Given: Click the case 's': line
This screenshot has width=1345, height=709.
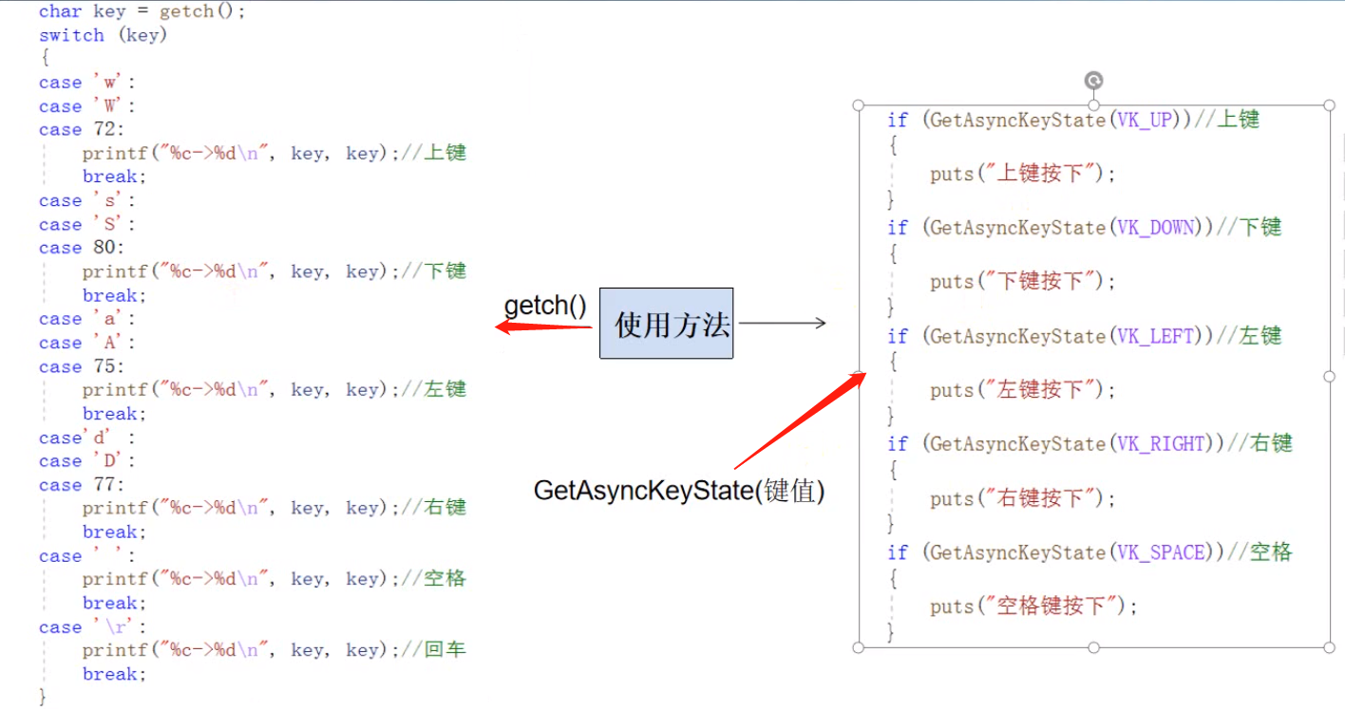Looking at the screenshot, I should point(87,201).
